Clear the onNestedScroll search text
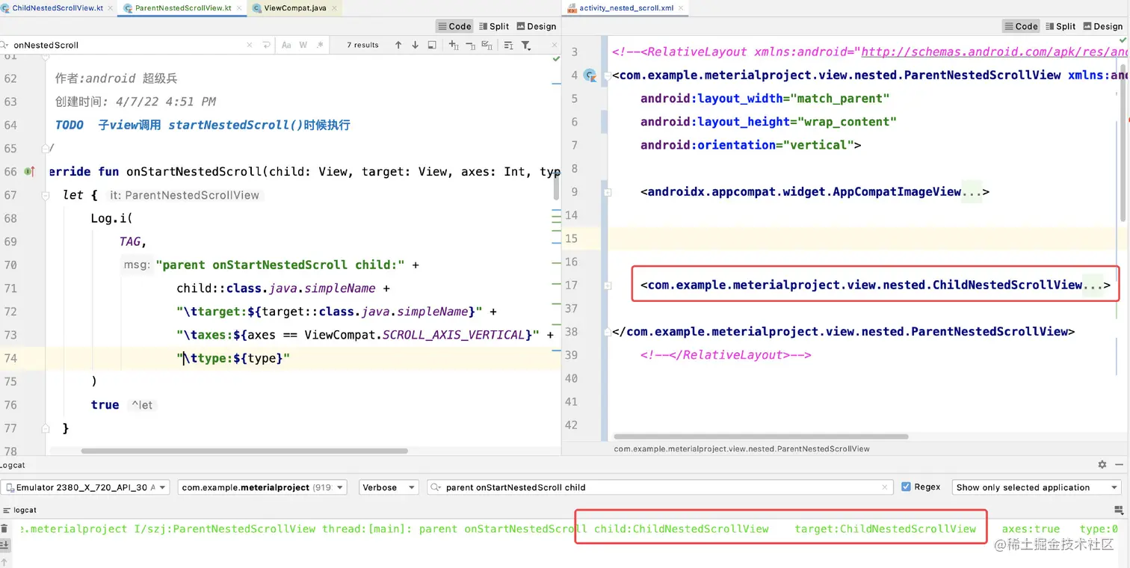 coord(250,45)
